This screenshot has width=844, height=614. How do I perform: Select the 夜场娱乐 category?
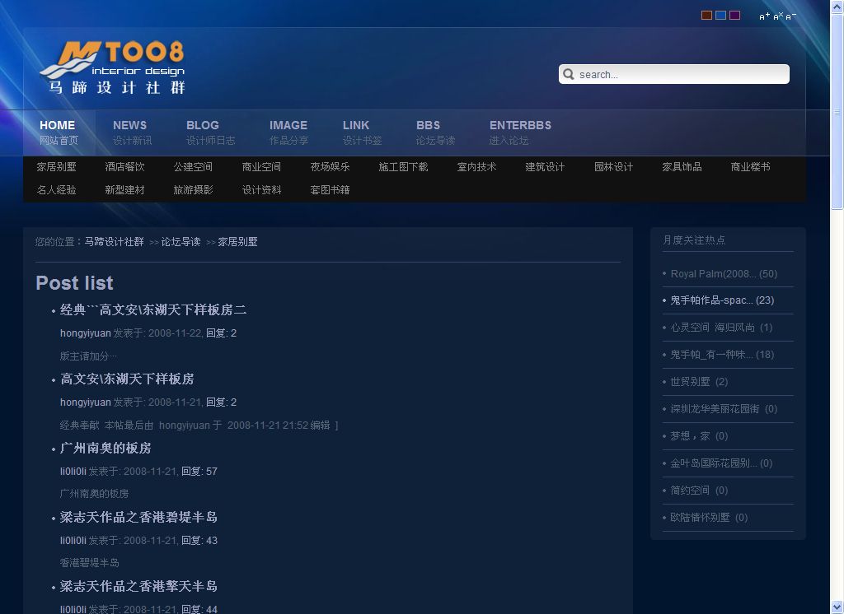coord(330,167)
